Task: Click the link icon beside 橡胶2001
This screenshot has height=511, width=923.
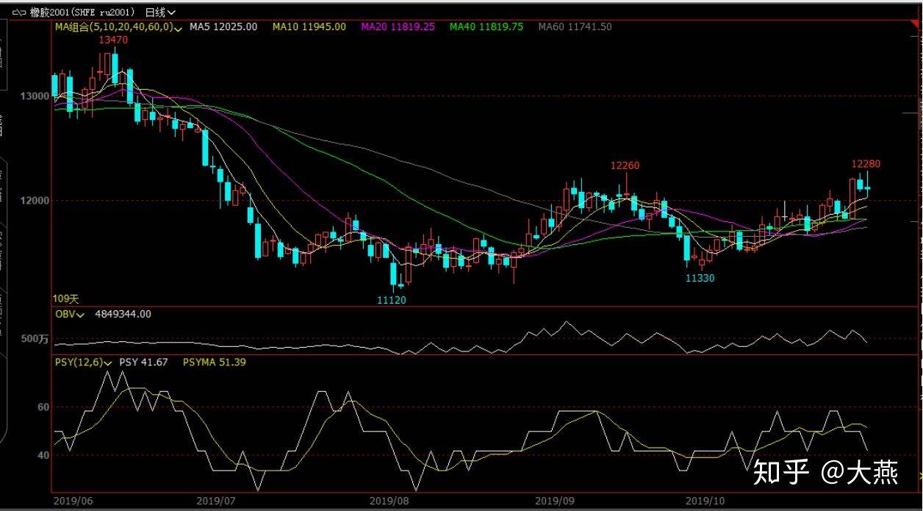Action: point(18,12)
